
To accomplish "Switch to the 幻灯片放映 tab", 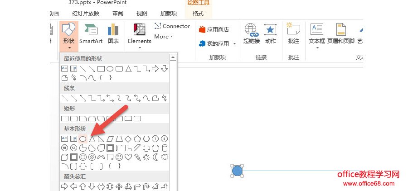I will [86, 13].
